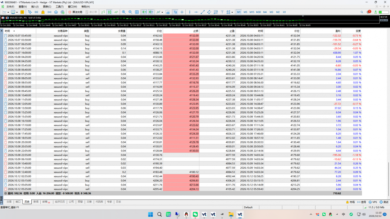Image resolution: width=390 pixels, height=219 pixels.
Task: Open the MetaEditor IDE
Action: tap(36, 12)
